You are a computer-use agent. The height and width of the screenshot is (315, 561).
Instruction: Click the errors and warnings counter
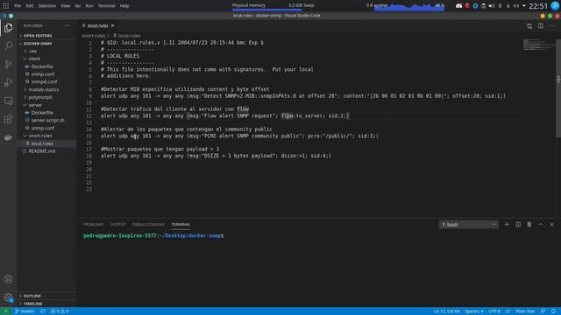tap(60, 311)
